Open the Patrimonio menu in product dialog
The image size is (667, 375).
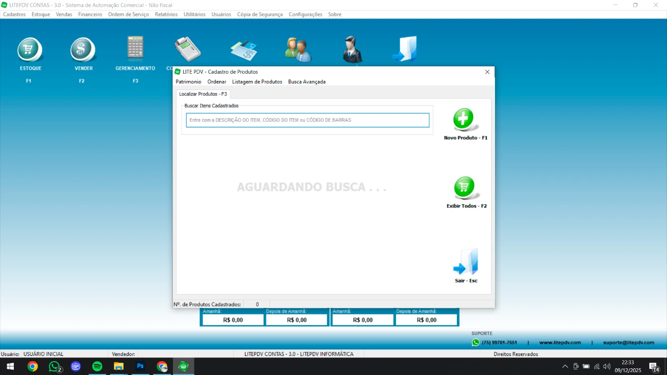coord(188,82)
